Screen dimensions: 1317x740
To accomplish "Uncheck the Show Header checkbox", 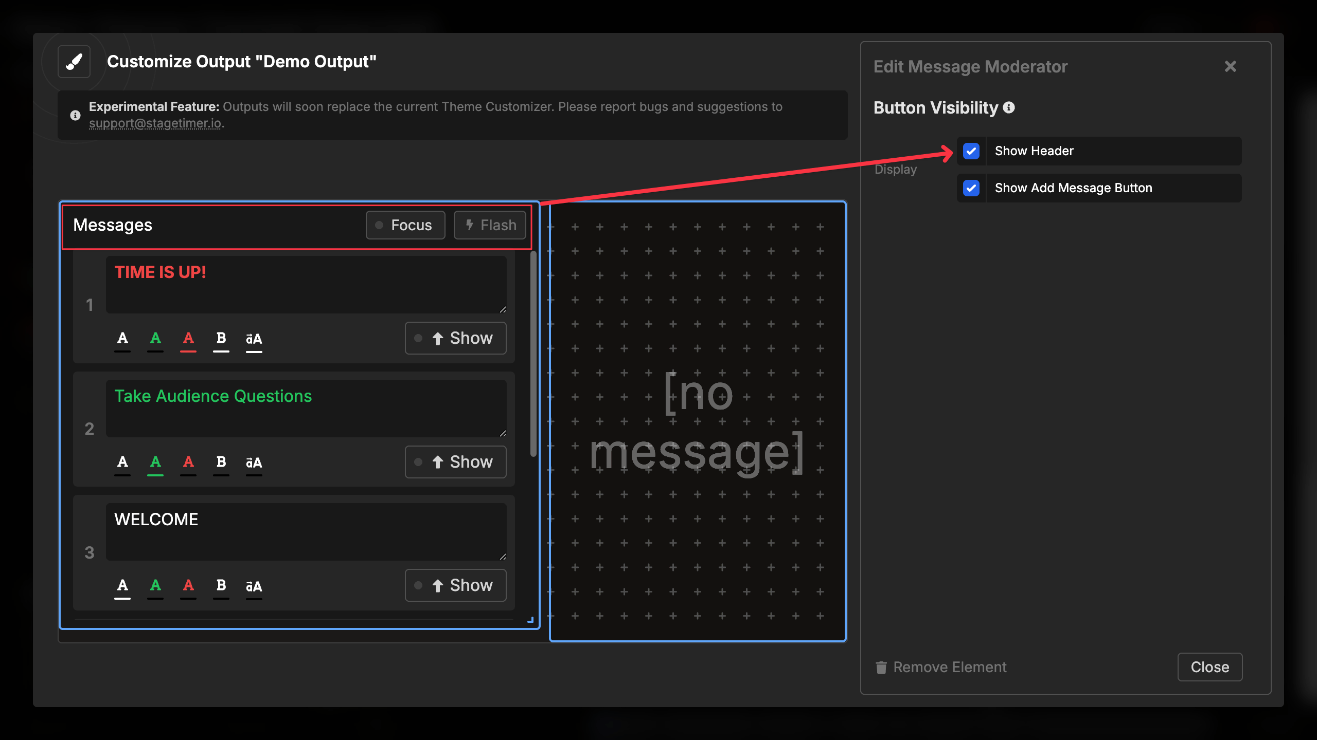I will pyautogui.click(x=971, y=151).
